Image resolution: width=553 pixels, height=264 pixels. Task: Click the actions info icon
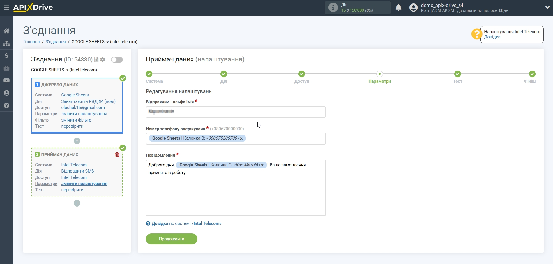[333, 8]
